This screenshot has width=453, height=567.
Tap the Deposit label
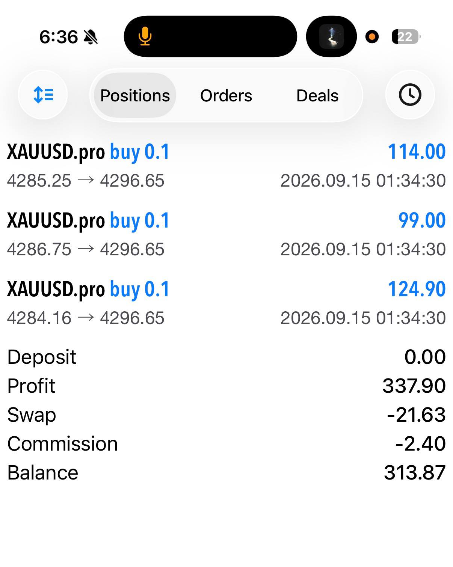[42, 357]
